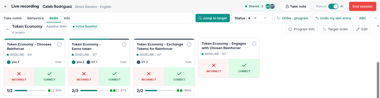Open Program info for Token Economy
This screenshot has height=98, width=380.
click(301, 29)
